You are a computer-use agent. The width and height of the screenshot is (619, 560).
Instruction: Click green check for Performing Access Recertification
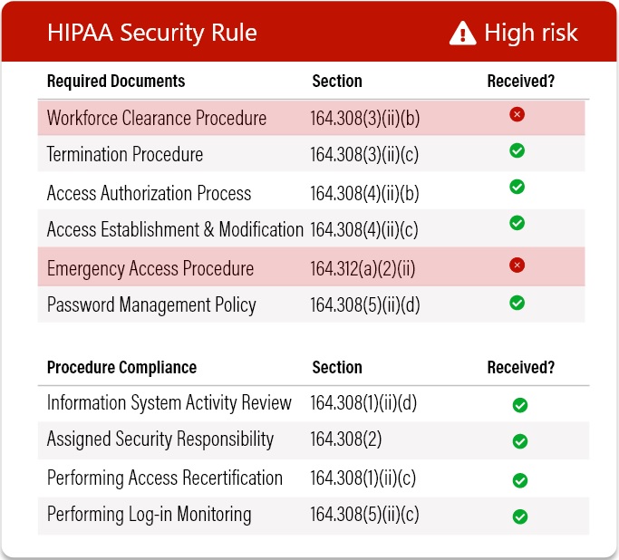coord(520,480)
